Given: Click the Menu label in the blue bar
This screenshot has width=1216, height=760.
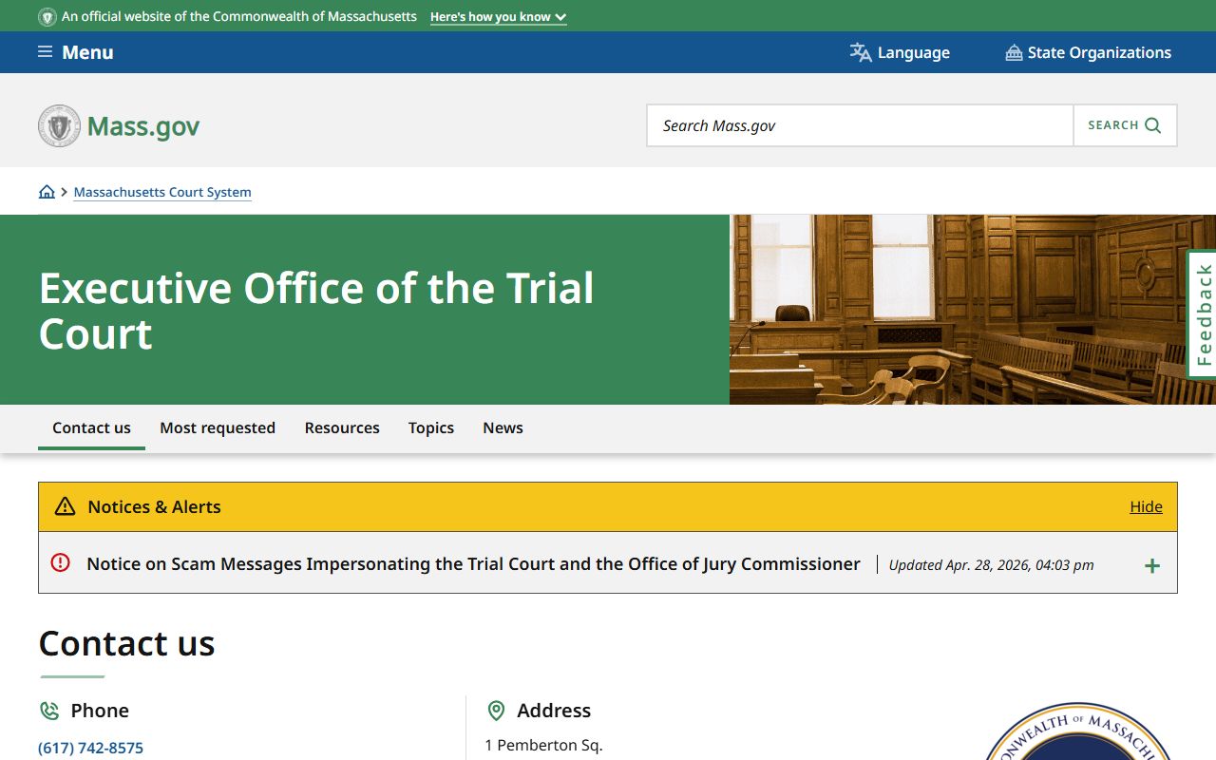Looking at the screenshot, I should click(x=87, y=52).
